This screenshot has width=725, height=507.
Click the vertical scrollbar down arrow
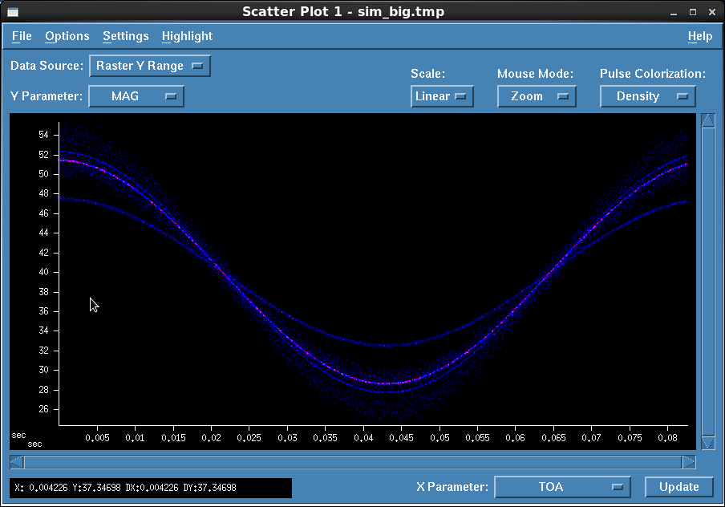tap(707, 443)
